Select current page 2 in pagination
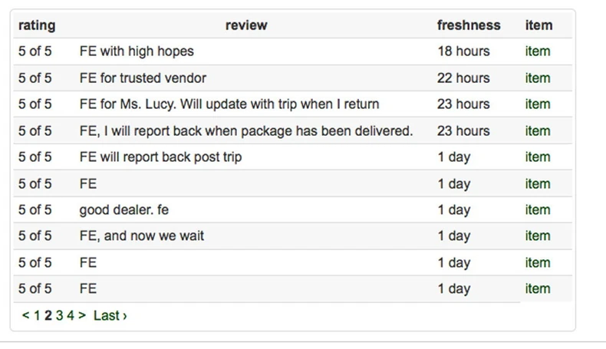606x349 pixels. tap(48, 315)
